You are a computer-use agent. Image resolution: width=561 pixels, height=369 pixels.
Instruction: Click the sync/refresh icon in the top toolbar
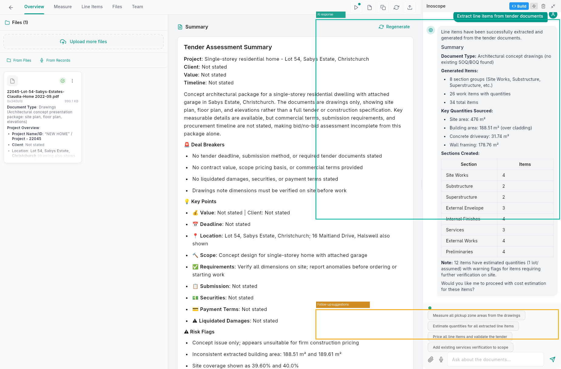click(x=396, y=7)
